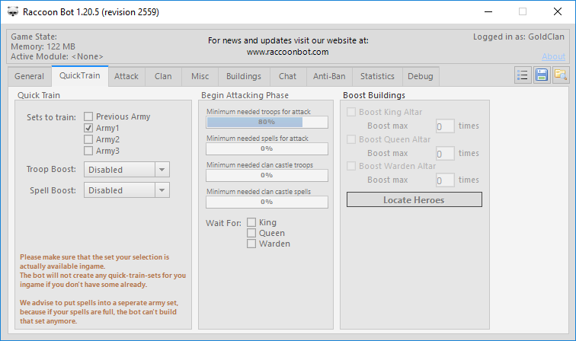The image size is (576, 341).
Task: Click the 'Logged in as: GoldClan' text
Action: (519, 37)
